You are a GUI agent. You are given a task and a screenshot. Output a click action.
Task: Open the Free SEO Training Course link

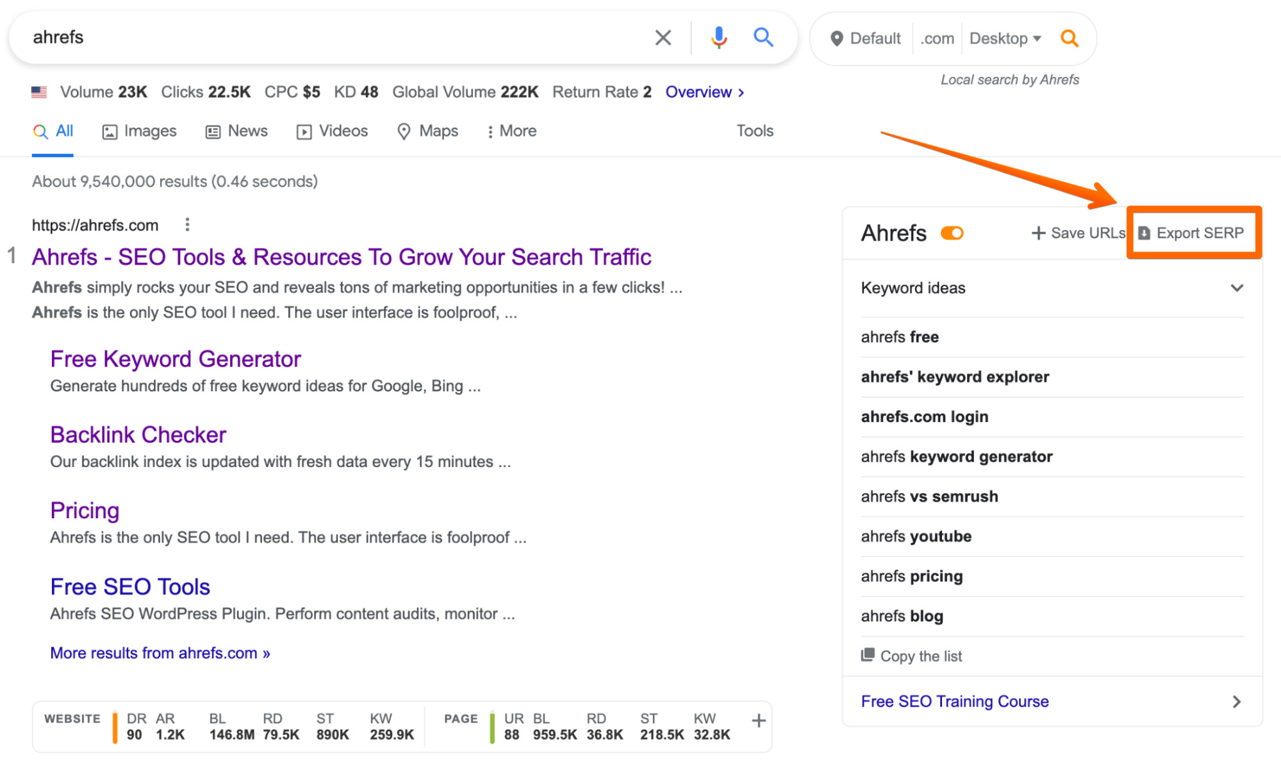[x=955, y=701]
